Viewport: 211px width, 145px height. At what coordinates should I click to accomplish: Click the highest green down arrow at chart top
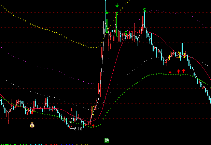pyautogui.click(x=117, y=5)
